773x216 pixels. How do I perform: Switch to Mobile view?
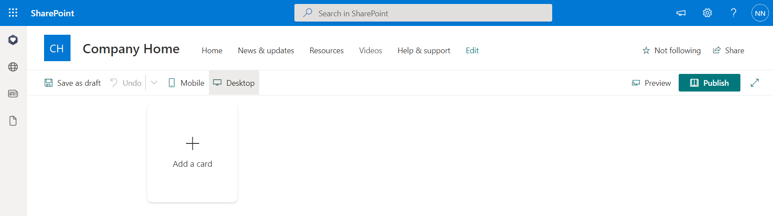coord(186,83)
